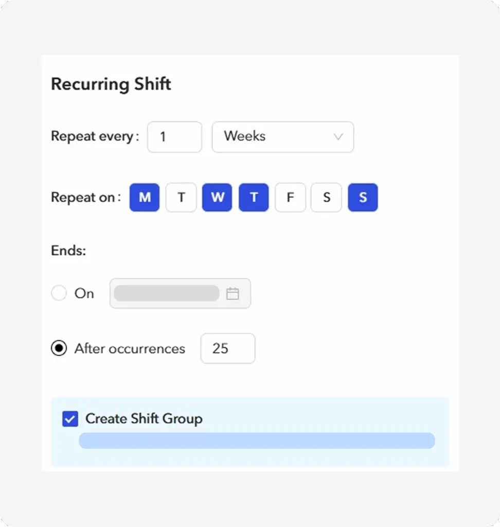Click the Repeat every number field
Viewport: 500px width, 527px height.
point(174,137)
